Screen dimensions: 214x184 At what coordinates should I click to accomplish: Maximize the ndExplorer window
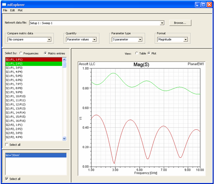pyautogui.click(x=203, y=5)
